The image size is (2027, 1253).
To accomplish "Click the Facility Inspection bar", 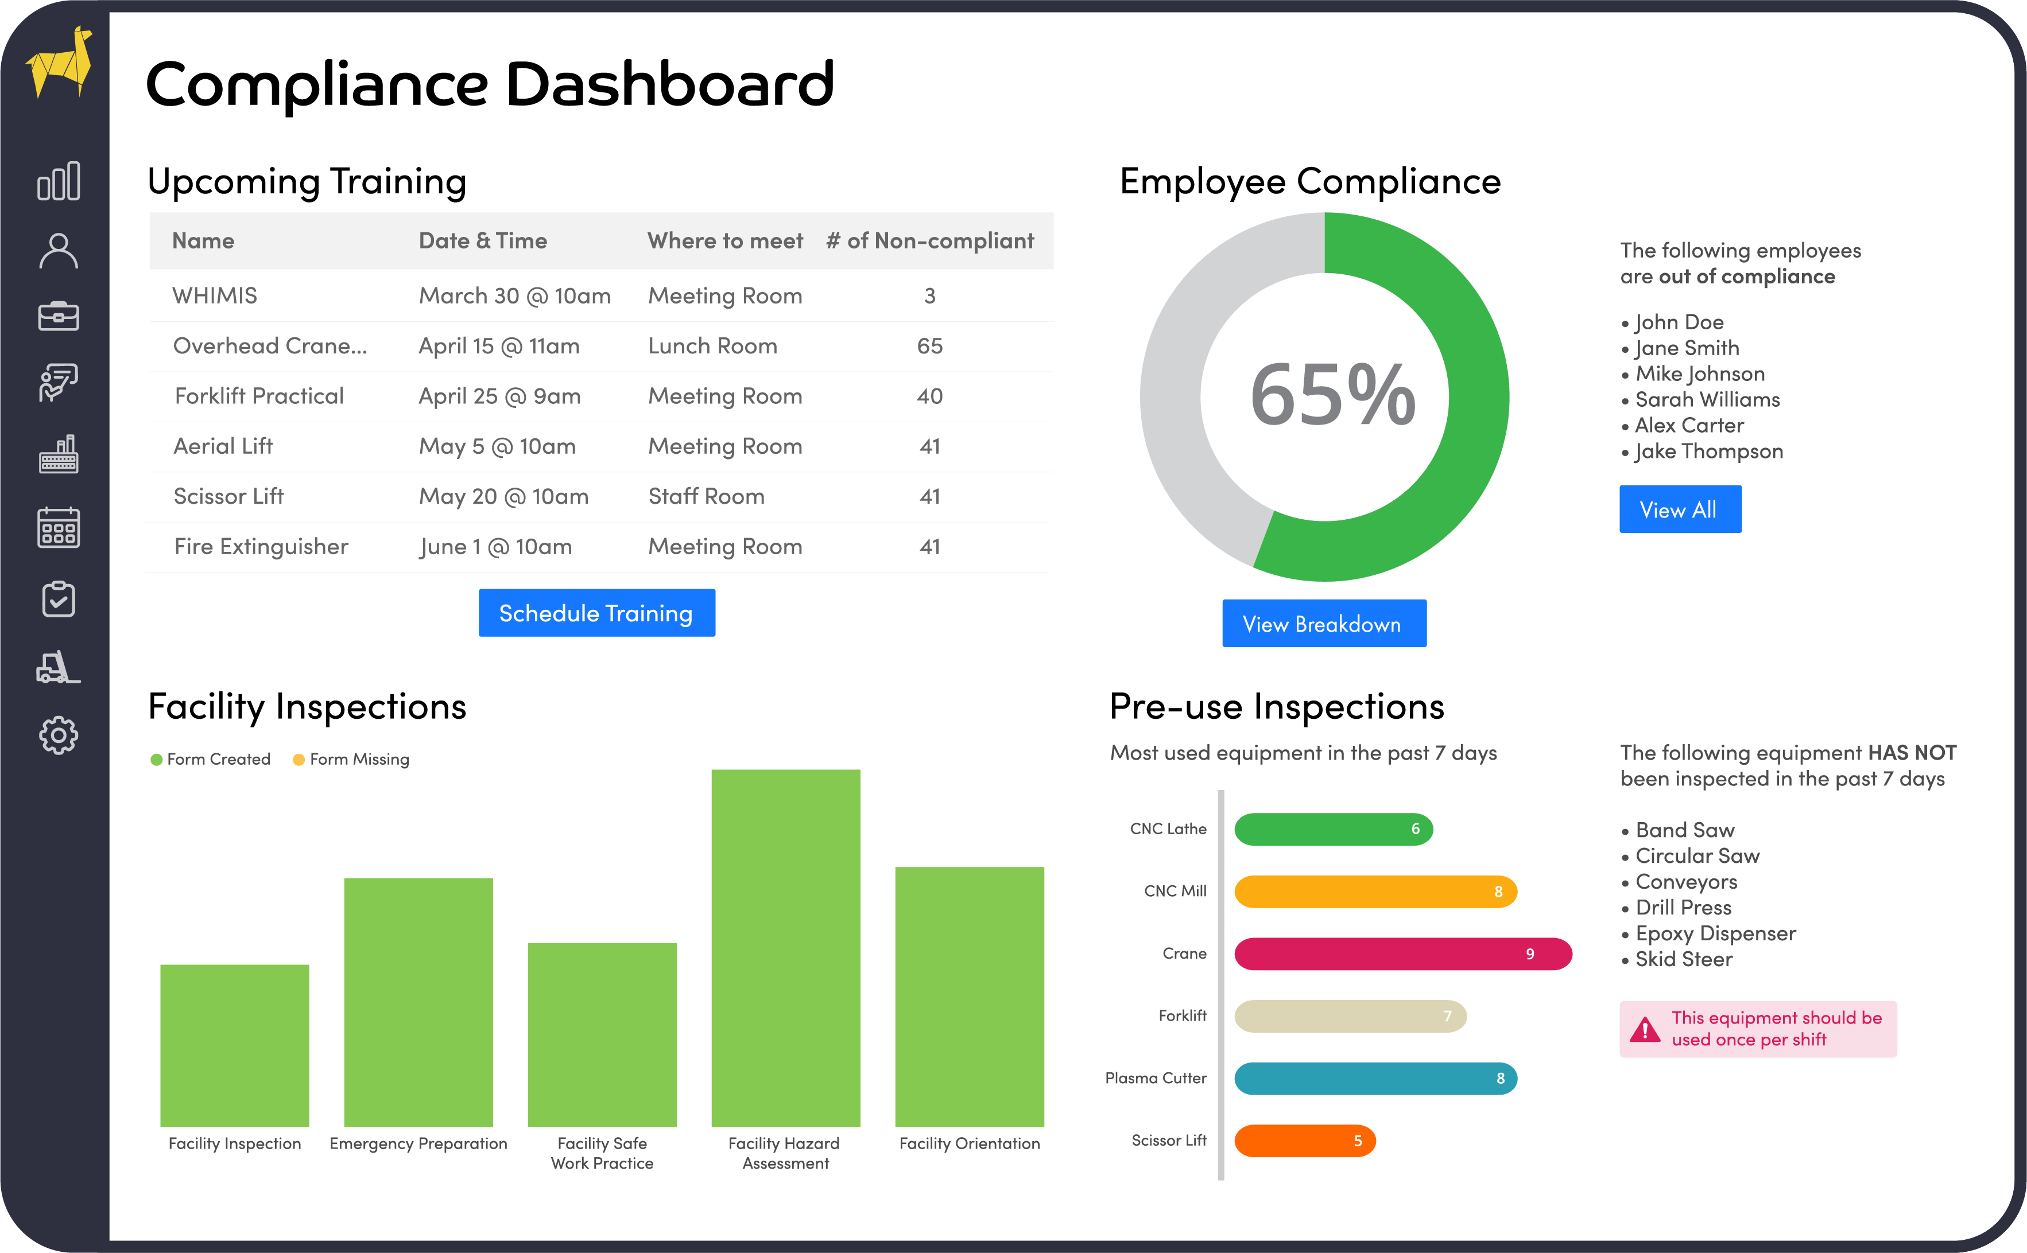I will click(x=235, y=1045).
